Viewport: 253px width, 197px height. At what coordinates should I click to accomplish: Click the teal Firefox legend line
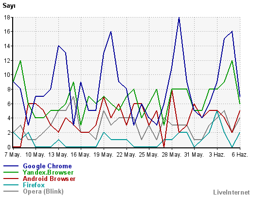[x=11, y=185]
